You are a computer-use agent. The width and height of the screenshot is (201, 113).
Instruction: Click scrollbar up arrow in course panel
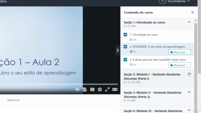(196, 20)
